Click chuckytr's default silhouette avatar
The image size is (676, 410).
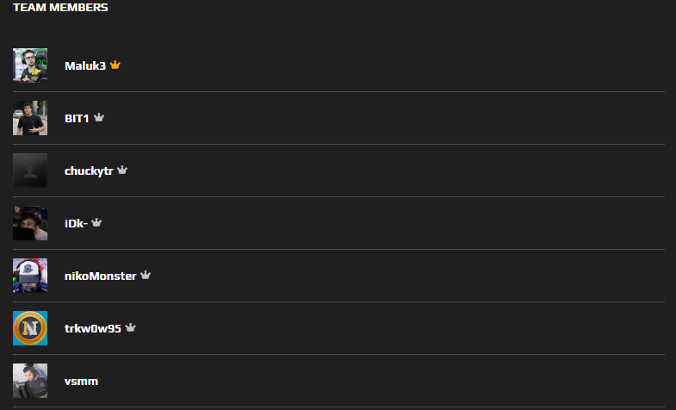30,171
